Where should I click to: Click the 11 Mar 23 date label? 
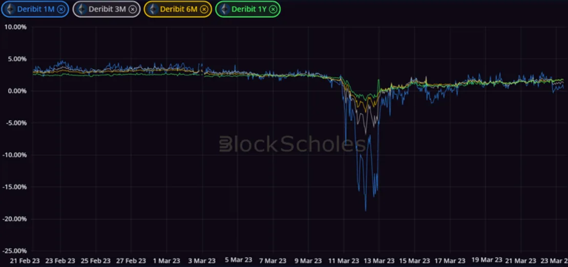point(343,260)
